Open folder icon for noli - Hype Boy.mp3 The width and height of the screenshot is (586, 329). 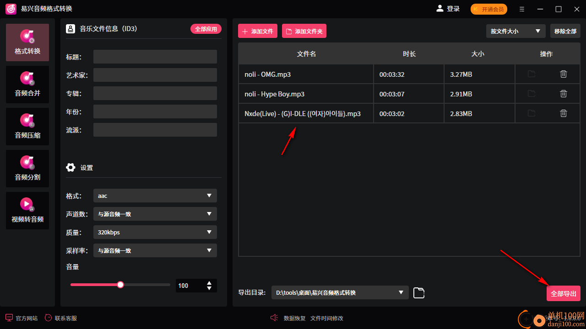[532, 94]
